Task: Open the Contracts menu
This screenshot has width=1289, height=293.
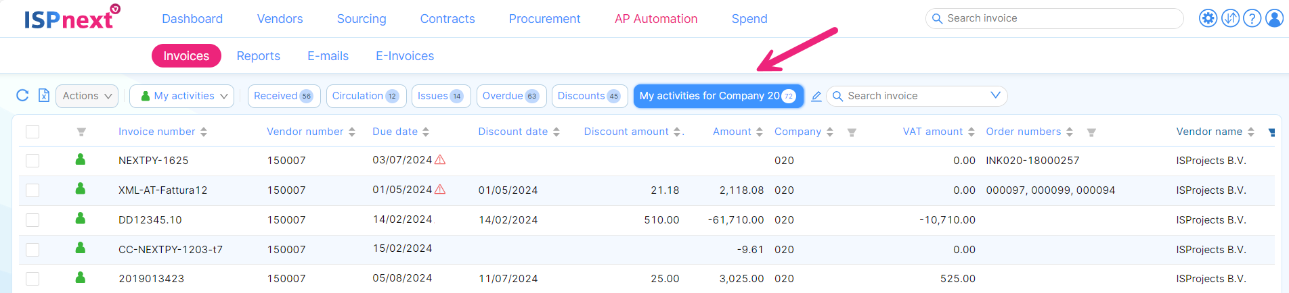Action: click(447, 19)
